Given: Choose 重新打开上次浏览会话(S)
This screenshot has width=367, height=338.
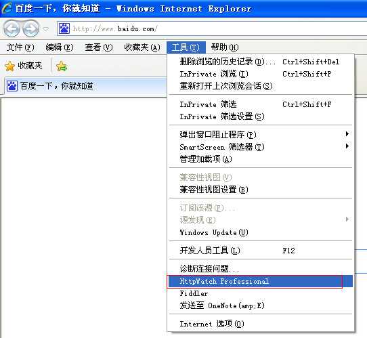Looking at the screenshot, I should coord(261,86).
